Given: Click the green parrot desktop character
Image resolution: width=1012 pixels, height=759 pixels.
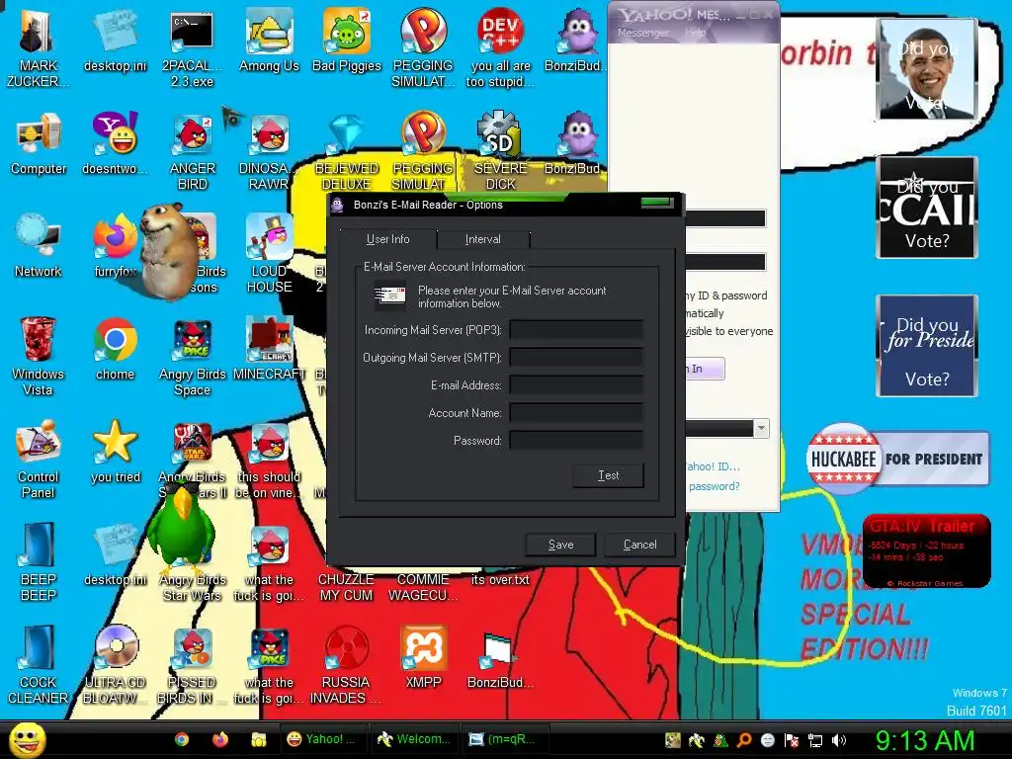Looking at the screenshot, I should 181,526.
